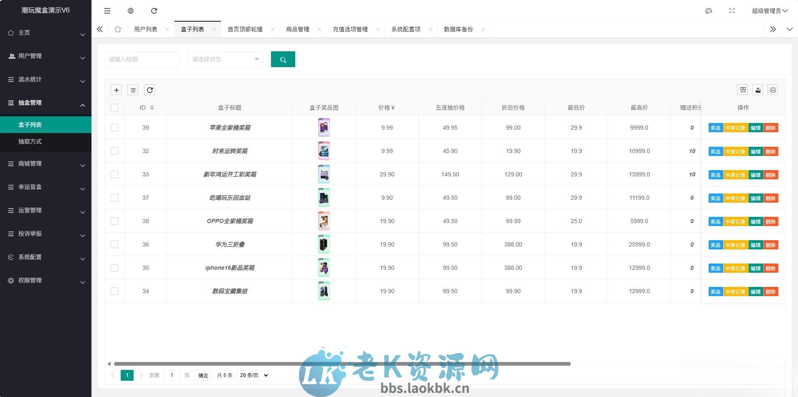Delete selected rows via the trash icon

pyautogui.click(x=133, y=90)
